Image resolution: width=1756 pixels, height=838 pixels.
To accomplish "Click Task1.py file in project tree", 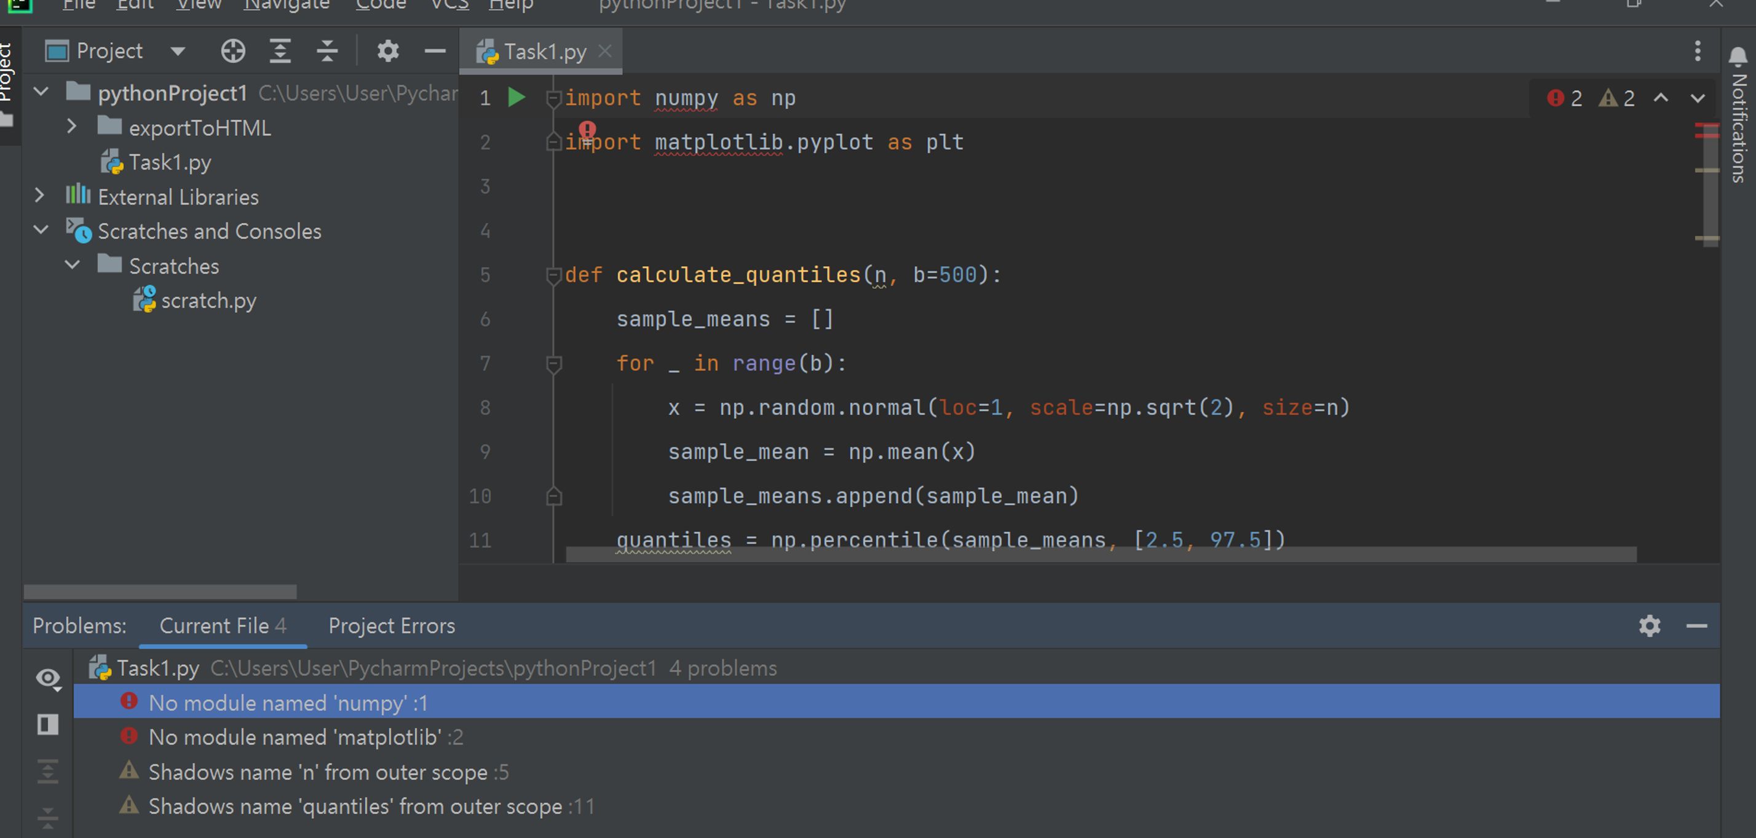I will coord(170,162).
